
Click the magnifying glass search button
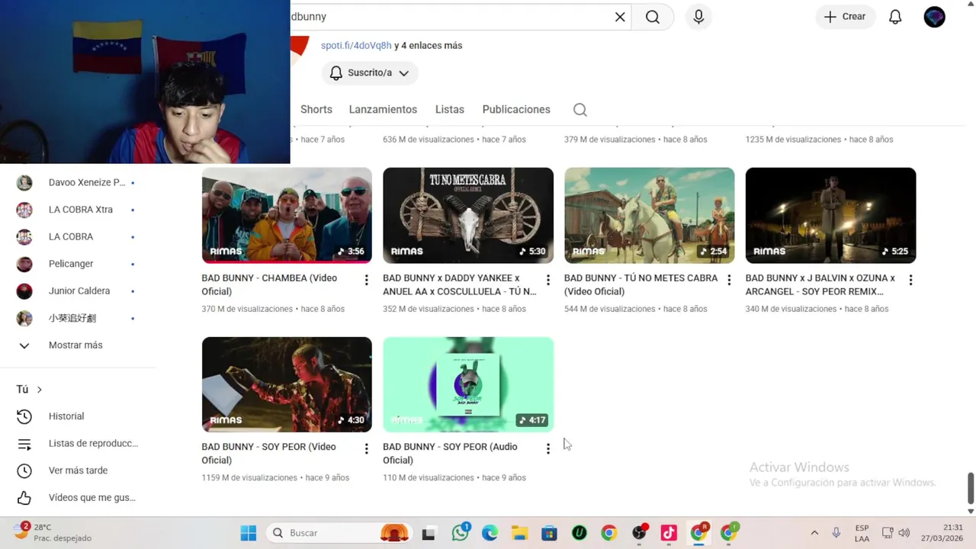[x=653, y=17]
